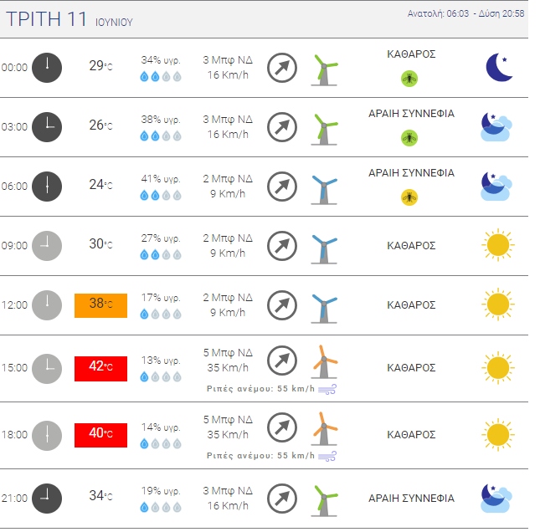Click the blue windmill icon at 12:00

coord(323,305)
